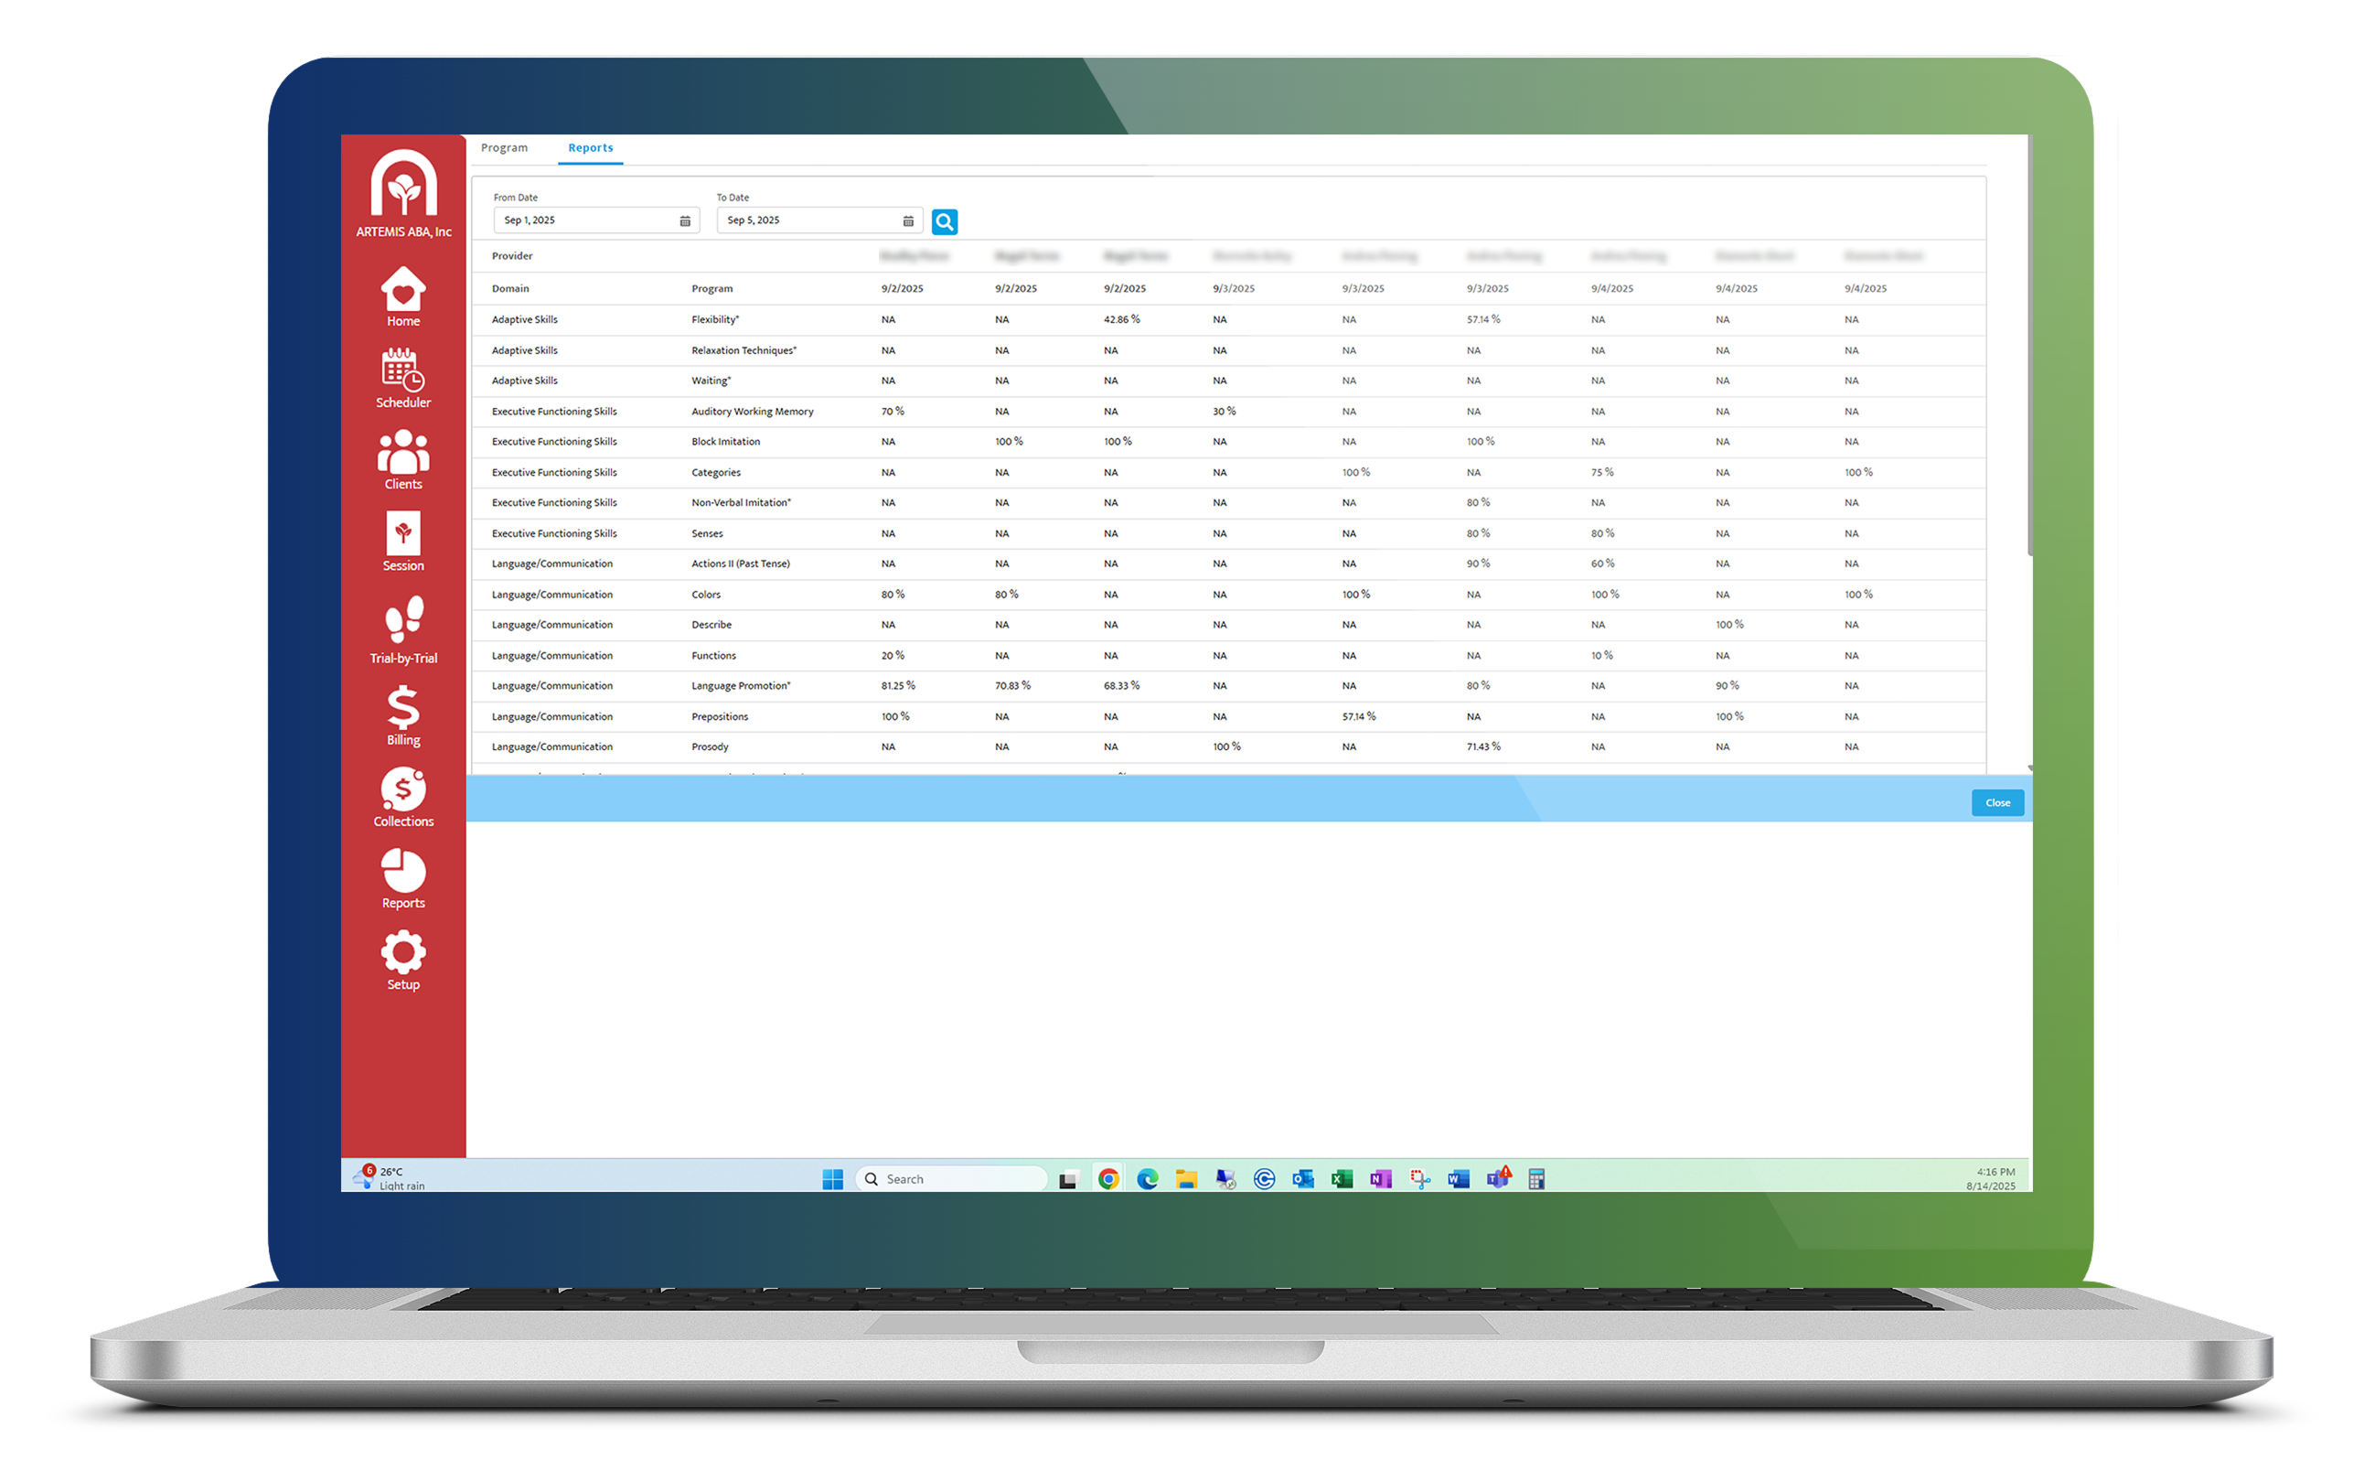Open Setup from the sidebar
Viewport: 2364px width, 1470px height.
[x=403, y=961]
